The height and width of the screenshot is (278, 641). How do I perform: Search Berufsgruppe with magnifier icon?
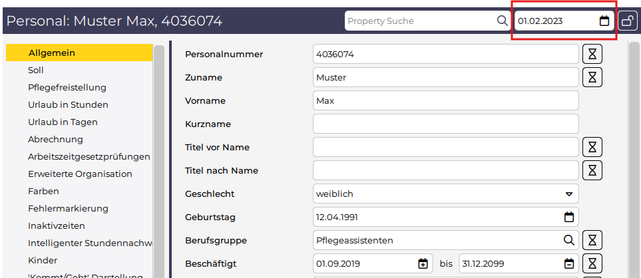point(568,240)
